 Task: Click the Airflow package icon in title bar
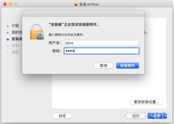click(76, 4)
